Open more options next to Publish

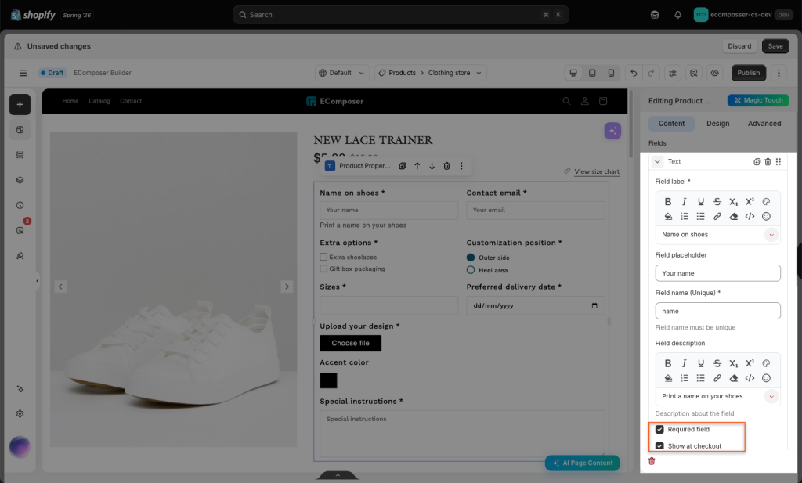pyautogui.click(x=779, y=73)
